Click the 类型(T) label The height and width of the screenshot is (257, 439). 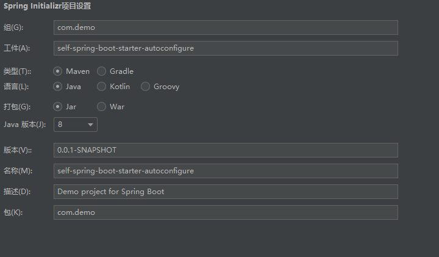coord(17,71)
